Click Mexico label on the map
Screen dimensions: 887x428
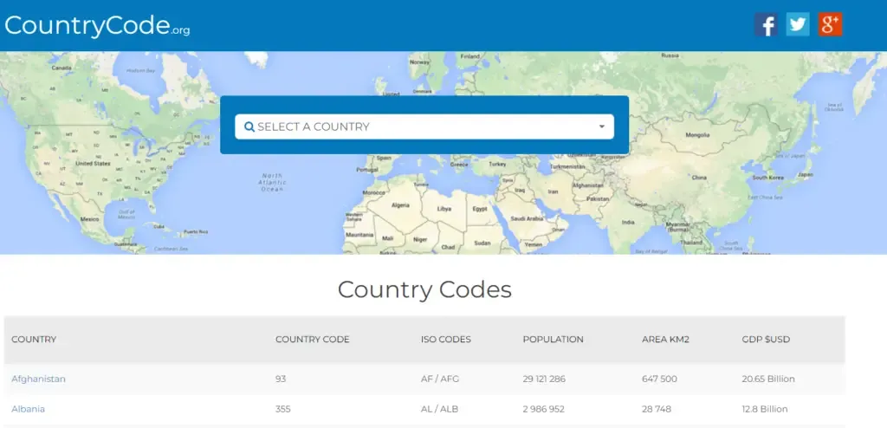pyautogui.click(x=89, y=218)
